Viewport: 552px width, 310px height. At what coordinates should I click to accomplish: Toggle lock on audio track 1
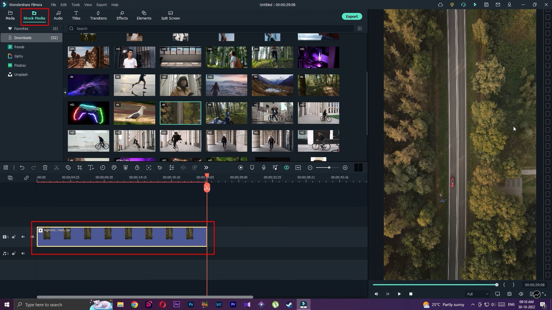click(x=14, y=253)
